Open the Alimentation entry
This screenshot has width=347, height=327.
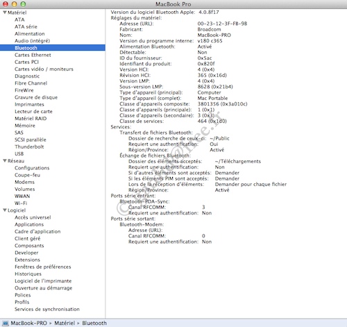click(30, 34)
